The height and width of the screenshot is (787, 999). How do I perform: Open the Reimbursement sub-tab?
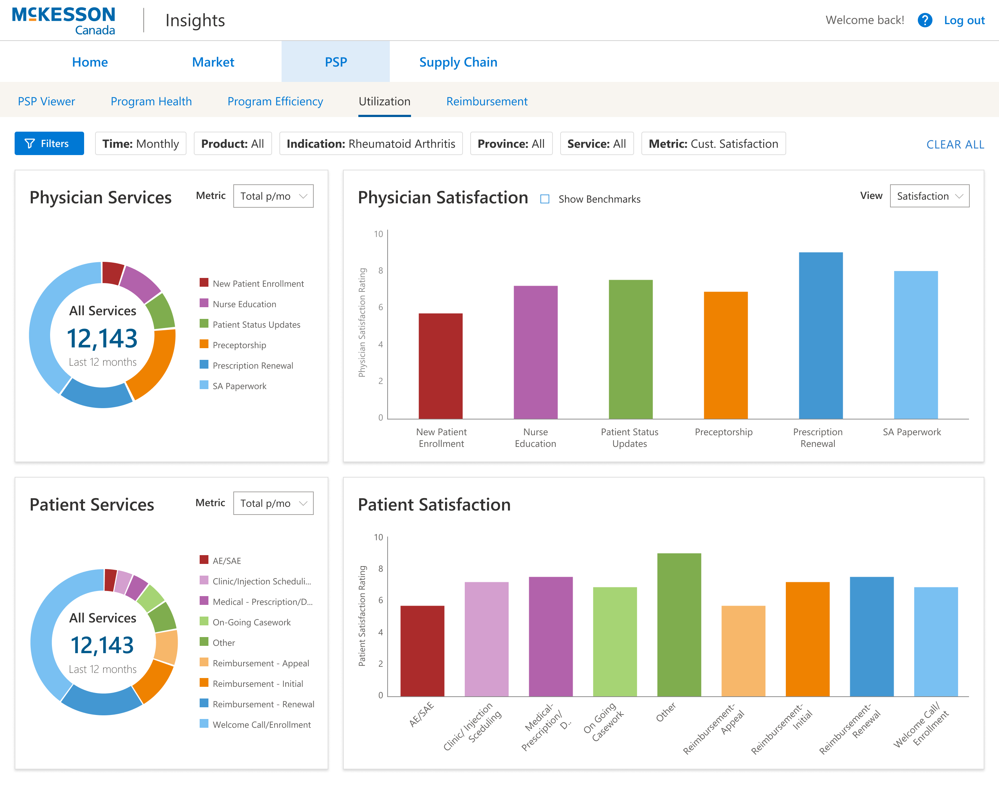pyautogui.click(x=487, y=101)
